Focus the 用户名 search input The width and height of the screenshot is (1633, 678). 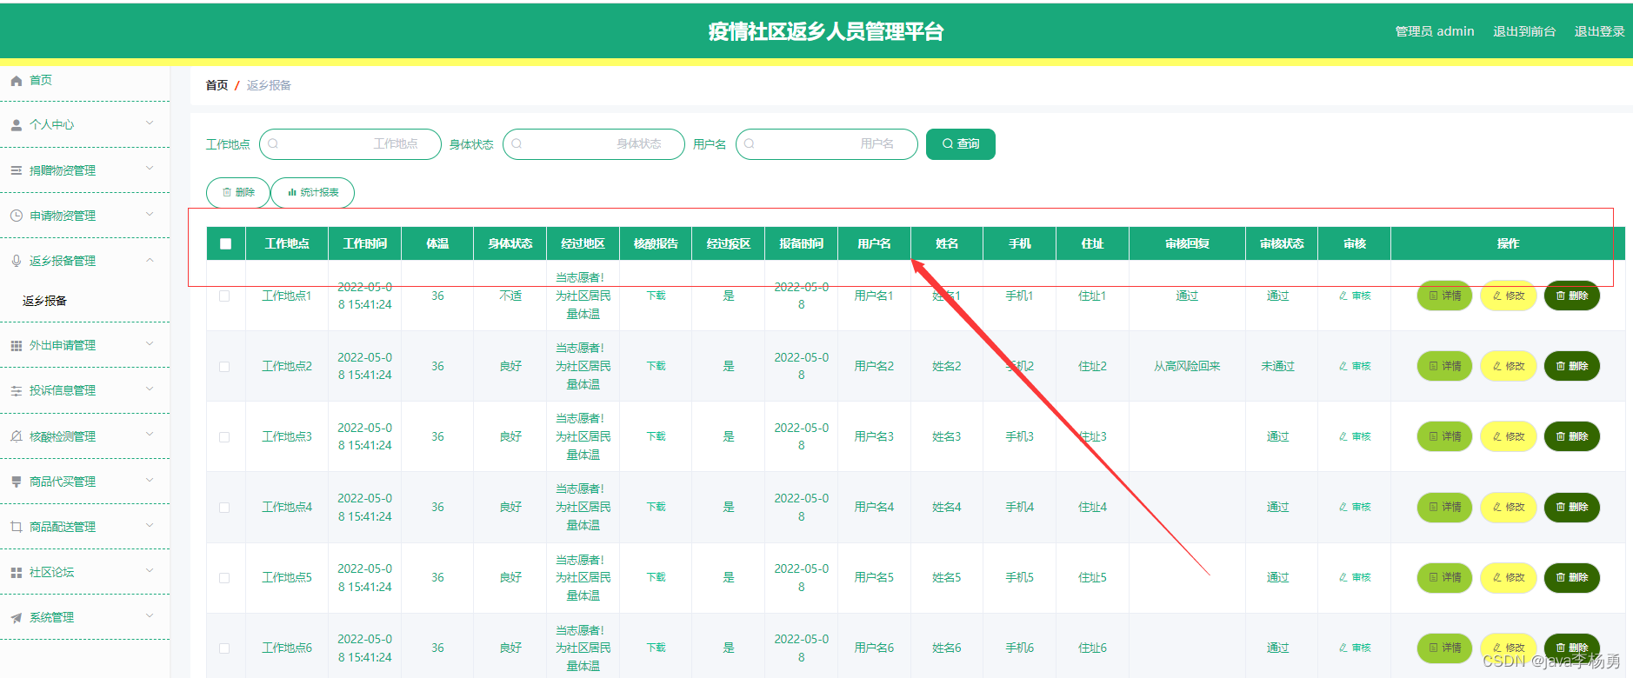[827, 144]
